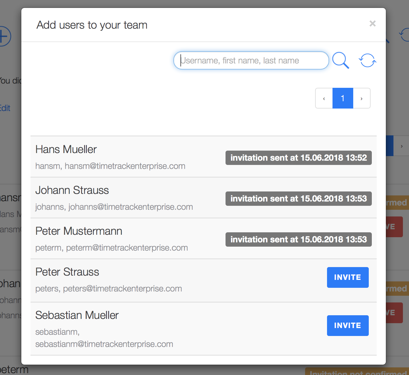Click Peter Mustermann invitation sent badge
This screenshot has width=409, height=375.
pyautogui.click(x=299, y=239)
